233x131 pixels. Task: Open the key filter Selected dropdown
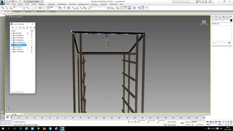[x=198, y=122]
